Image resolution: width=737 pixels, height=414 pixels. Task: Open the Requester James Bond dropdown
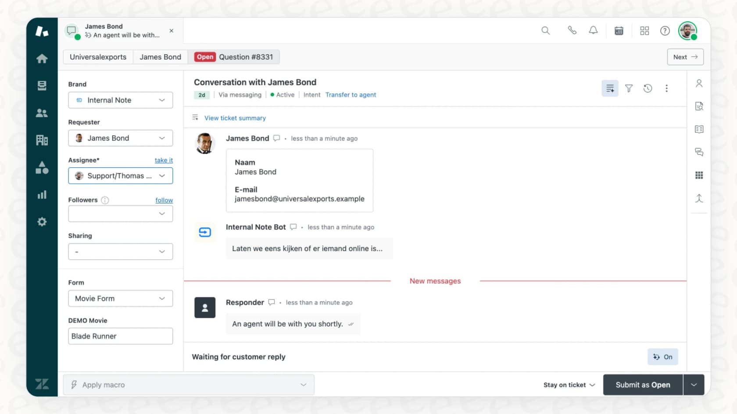coord(121,138)
